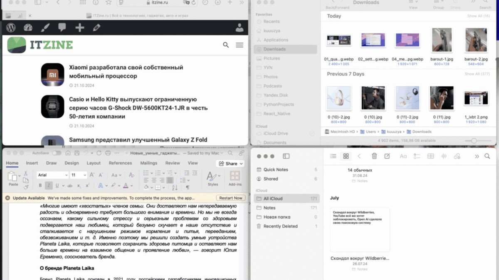Image resolution: width=499 pixels, height=280 pixels.
Task: Delete note using the trash icon in Notes
Action: pyautogui.click(x=374, y=156)
